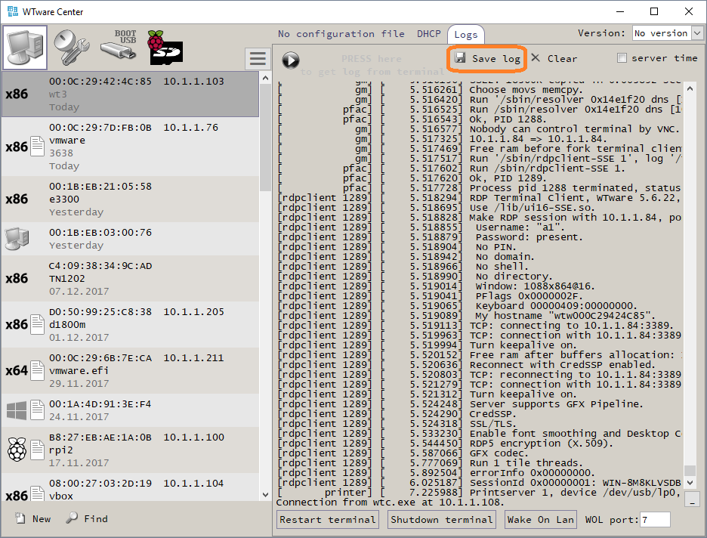Viewport: 707px width, 538px height.
Task: Send Wake On Lan to terminal
Action: pyautogui.click(x=540, y=519)
